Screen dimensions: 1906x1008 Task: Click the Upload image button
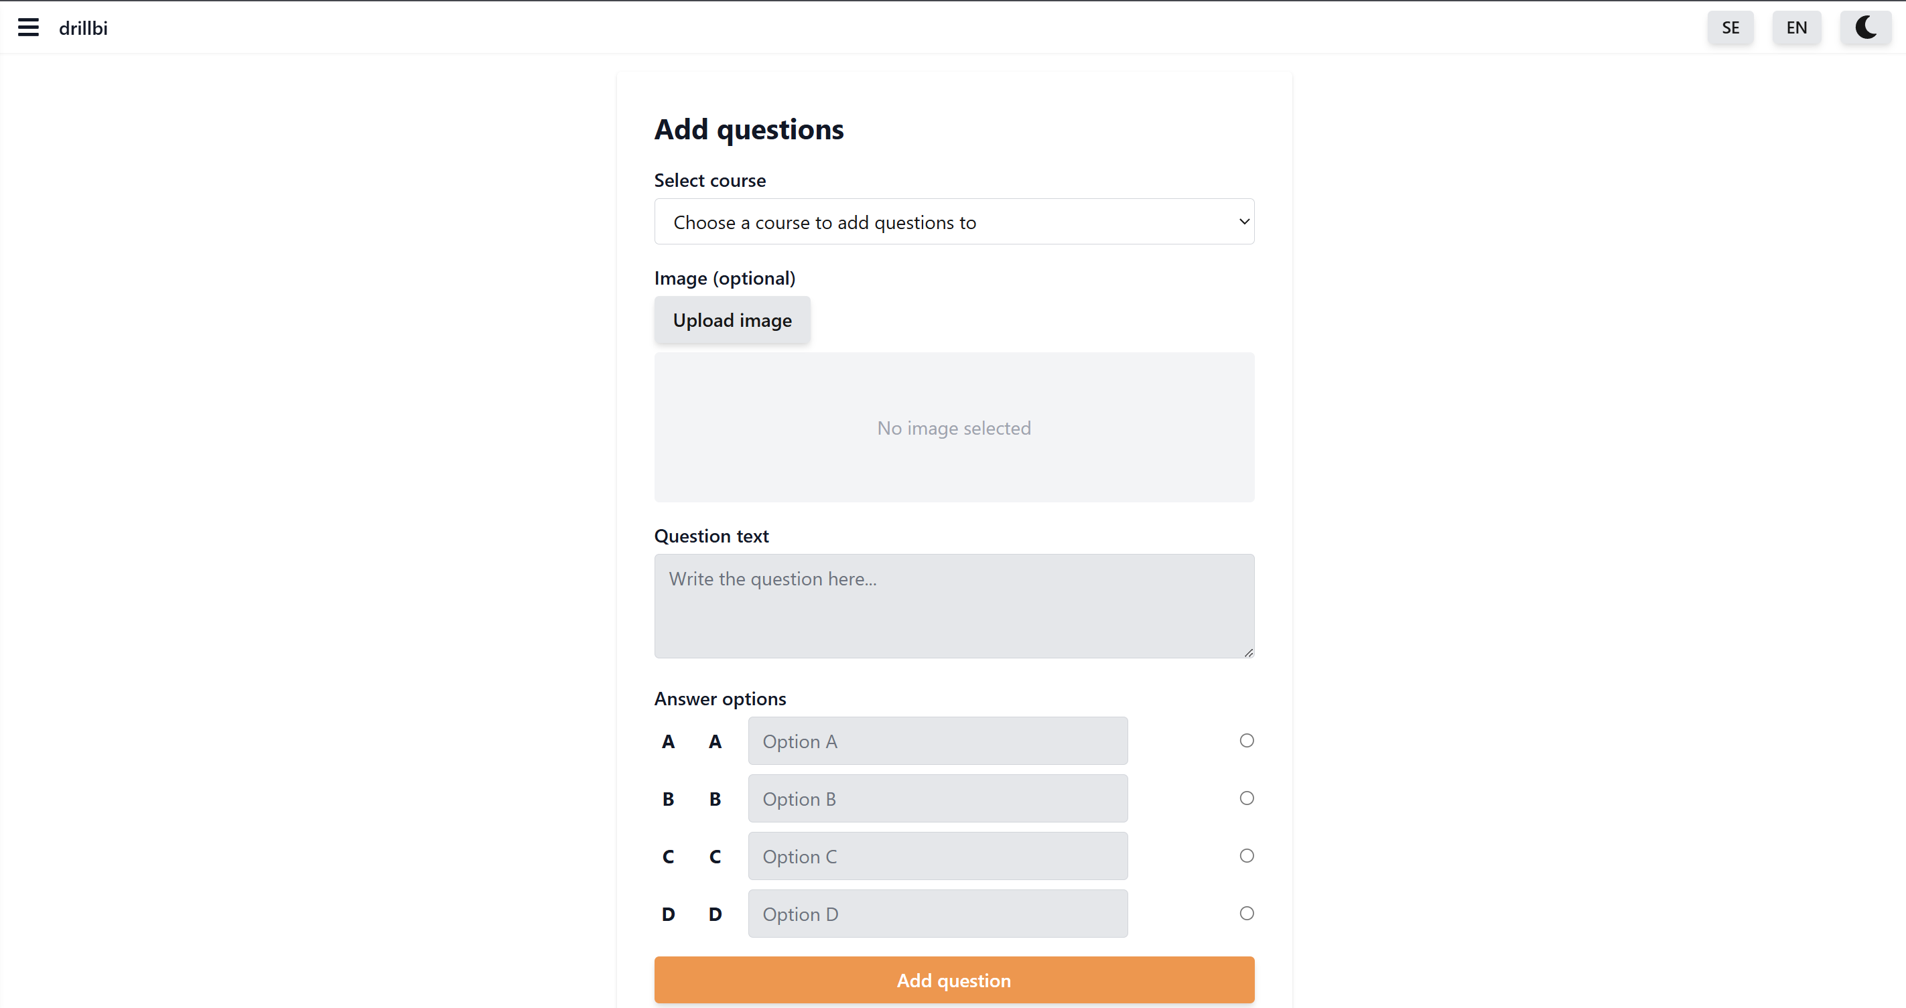pyautogui.click(x=732, y=320)
